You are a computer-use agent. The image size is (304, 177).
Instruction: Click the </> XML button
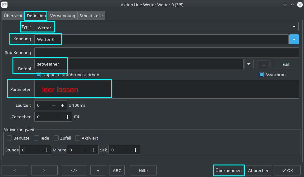[x=74, y=170]
